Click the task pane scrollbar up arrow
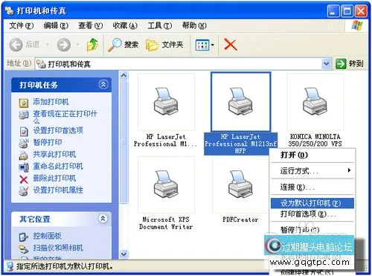The image size is (372, 276). pos(124,75)
